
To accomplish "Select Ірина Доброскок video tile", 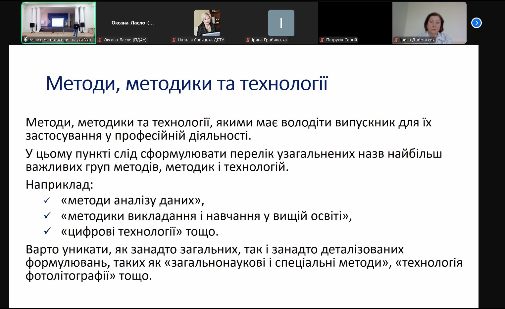I will [x=429, y=23].
